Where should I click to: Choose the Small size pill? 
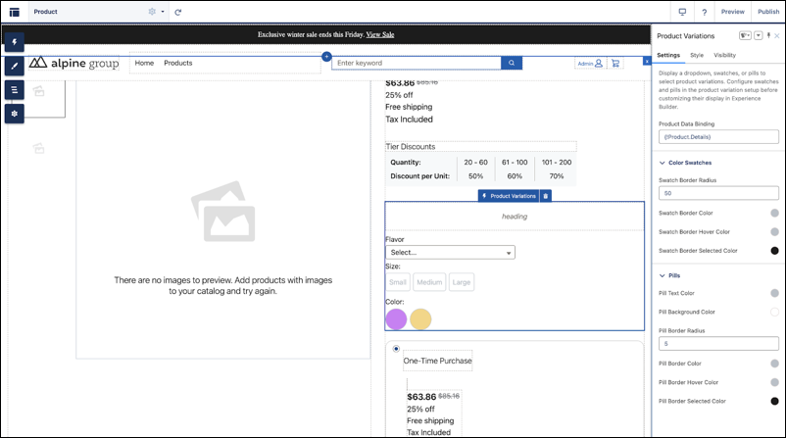tap(398, 282)
